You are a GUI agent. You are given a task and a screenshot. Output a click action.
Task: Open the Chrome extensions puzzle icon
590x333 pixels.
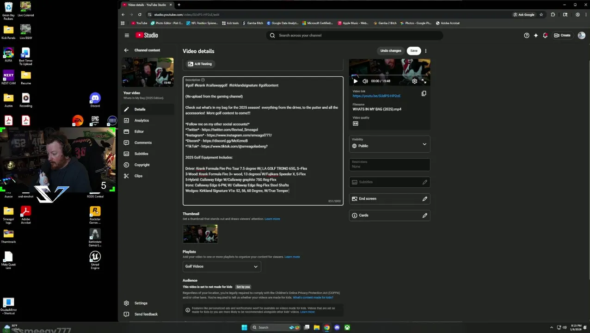tap(553, 14)
